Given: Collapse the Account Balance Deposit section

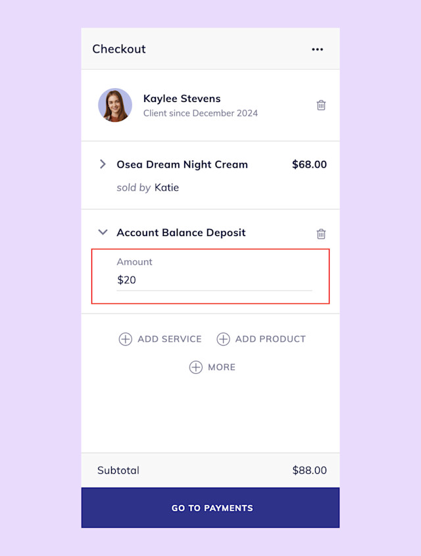Looking at the screenshot, I should click(x=103, y=232).
